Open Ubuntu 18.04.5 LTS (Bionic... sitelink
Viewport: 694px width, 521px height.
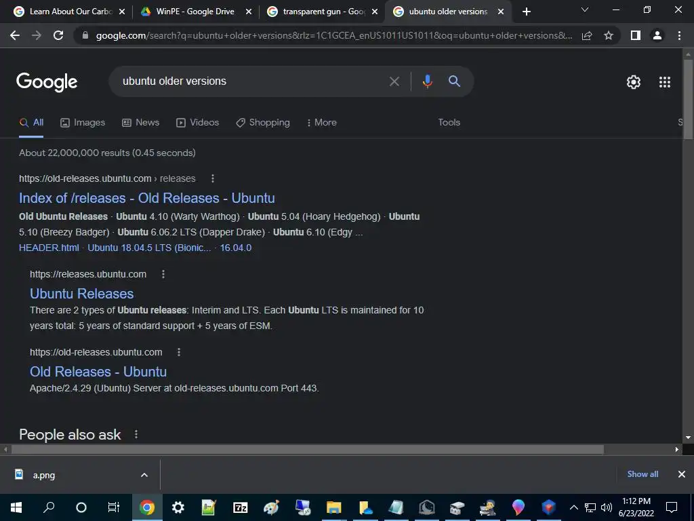pyautogui.click(x=149, y=248)
